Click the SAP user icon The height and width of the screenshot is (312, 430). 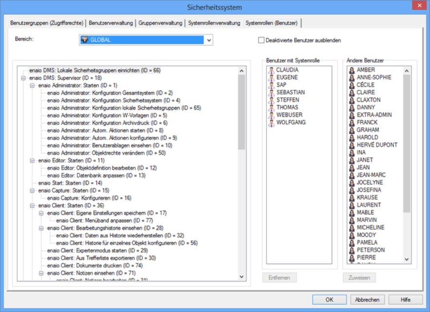tap(271, 85)
